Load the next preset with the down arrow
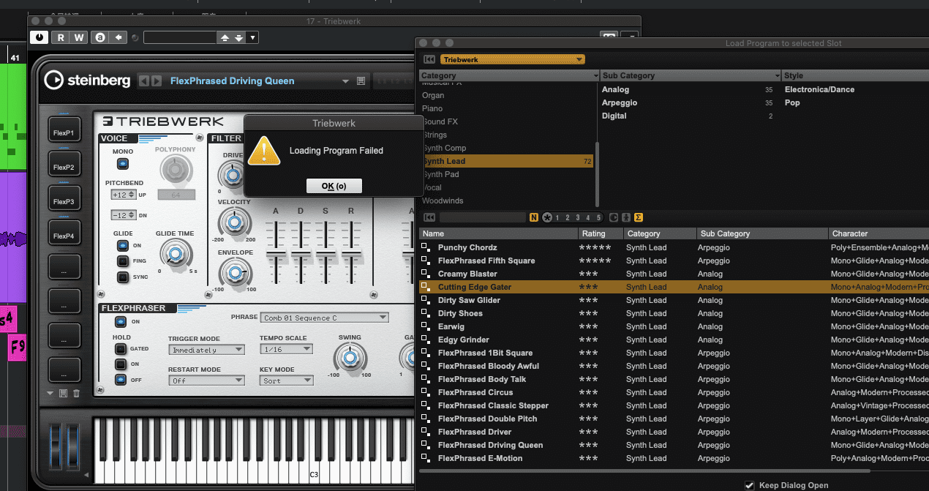The height and width of the screenshot is (491, 929). point(238,38)
